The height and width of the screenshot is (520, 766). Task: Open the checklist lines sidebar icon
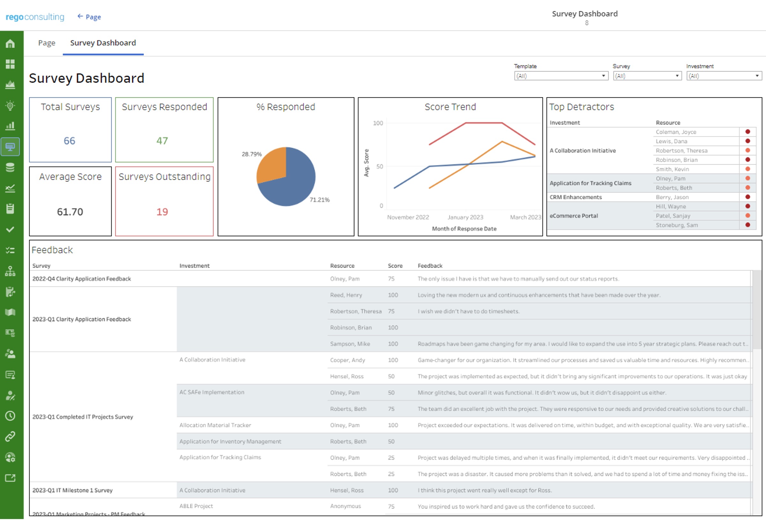pyautogui.click(x=10, y=251)
